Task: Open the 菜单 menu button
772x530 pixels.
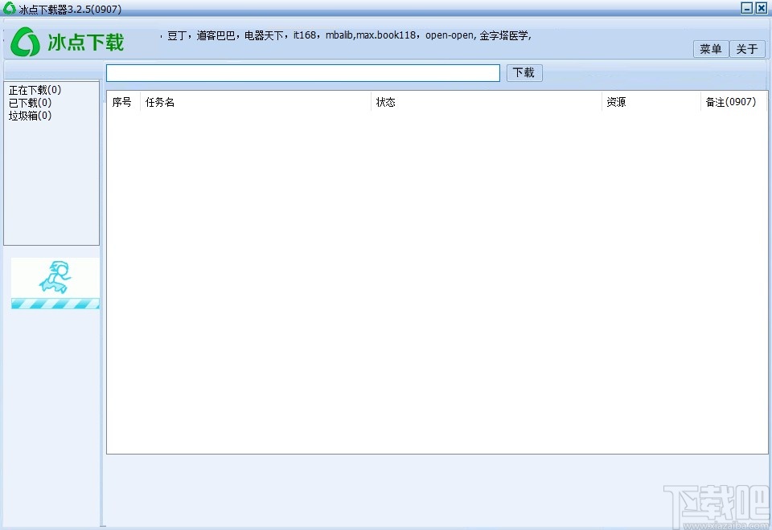Action: point(710,49)
